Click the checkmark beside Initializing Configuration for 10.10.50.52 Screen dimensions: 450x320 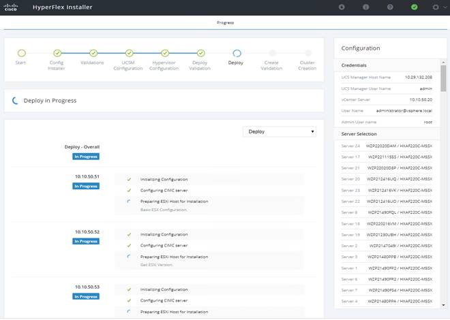[129, 235]
